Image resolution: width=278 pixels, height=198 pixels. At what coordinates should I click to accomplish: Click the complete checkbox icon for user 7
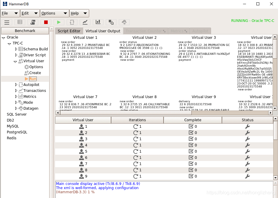[x=191, y=164]
